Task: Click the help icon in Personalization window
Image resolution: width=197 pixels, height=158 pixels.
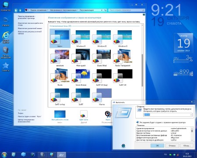Action: pyautogui.click(x=144, y=14)
